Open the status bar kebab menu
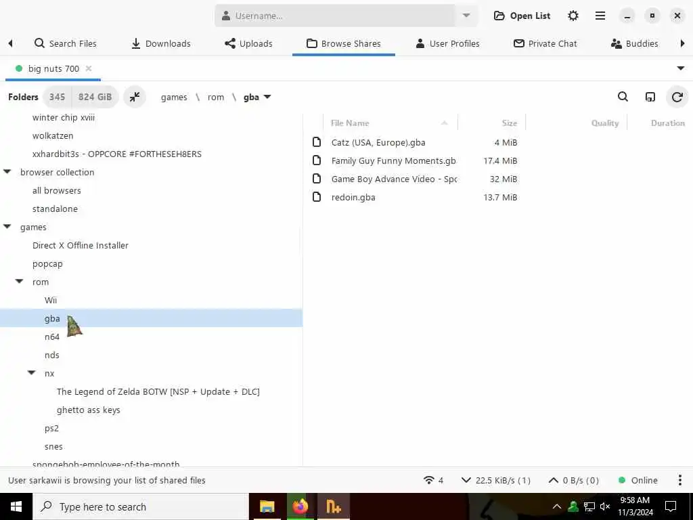Image resolution: width=693 pixels, height=520 pixels. point(679,480)
